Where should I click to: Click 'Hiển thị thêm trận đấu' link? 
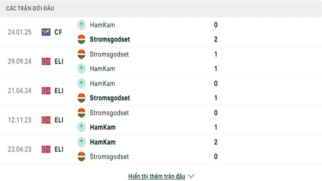157,176
